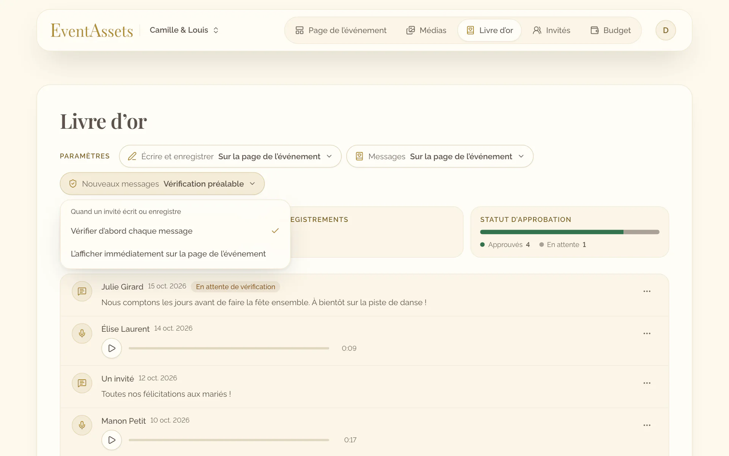Image resolution: width=729 pixels, height=456 pixels.
Task: Open the user avatar D menu
Action: coord(666,30)
